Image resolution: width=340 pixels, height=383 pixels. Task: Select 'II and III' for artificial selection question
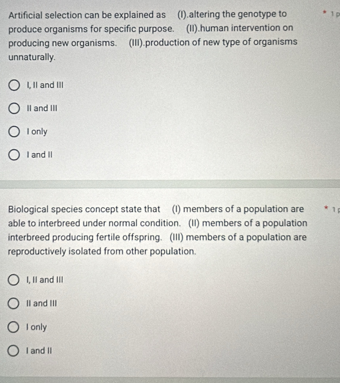[x=14, y=108]
